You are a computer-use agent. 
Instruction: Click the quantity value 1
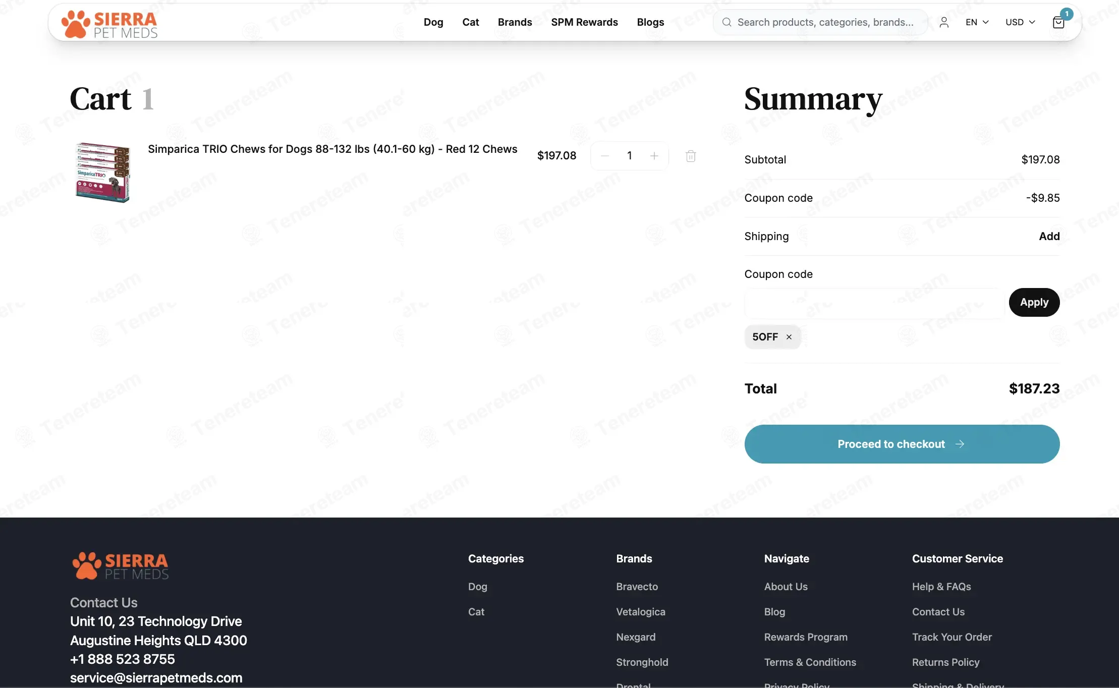coord(630,156)
